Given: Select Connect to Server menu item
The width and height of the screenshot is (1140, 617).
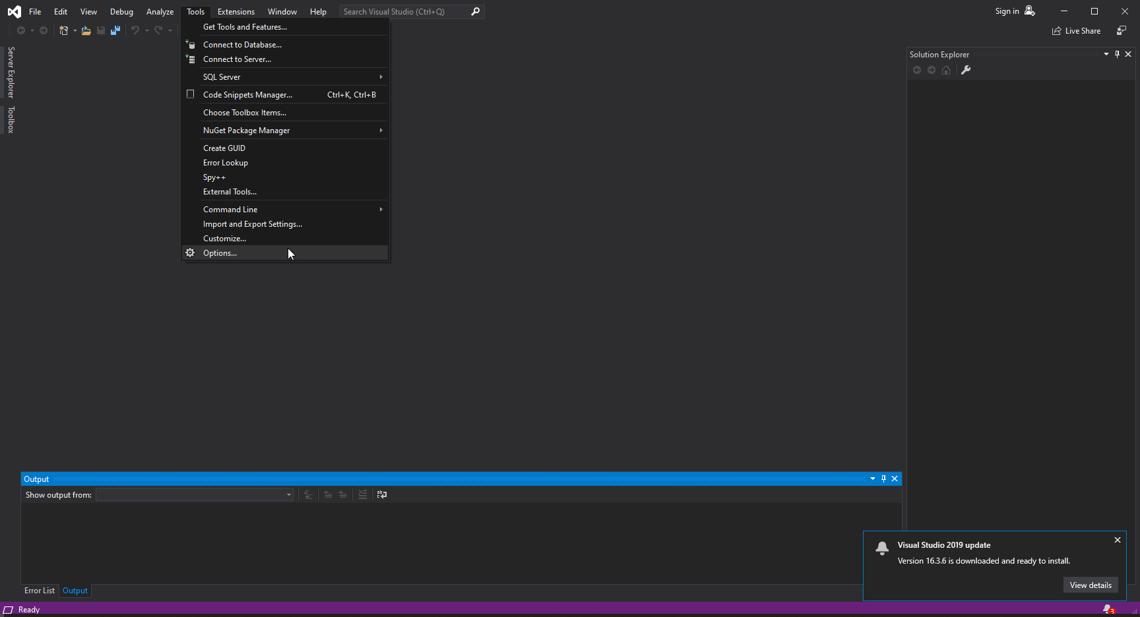Looking at the screenshot, I should tap(285, 59).
